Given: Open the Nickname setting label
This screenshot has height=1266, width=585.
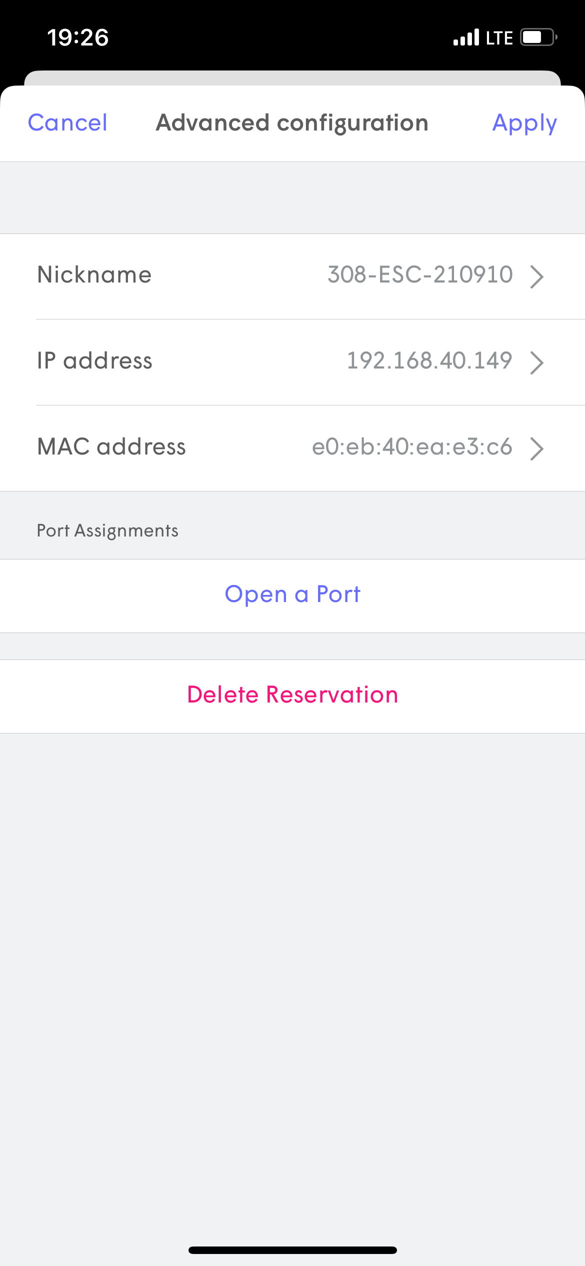Looking at the screenshot, I should tap(94, 275).
